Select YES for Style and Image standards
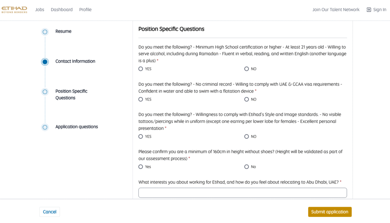 [x=141, y=137]
